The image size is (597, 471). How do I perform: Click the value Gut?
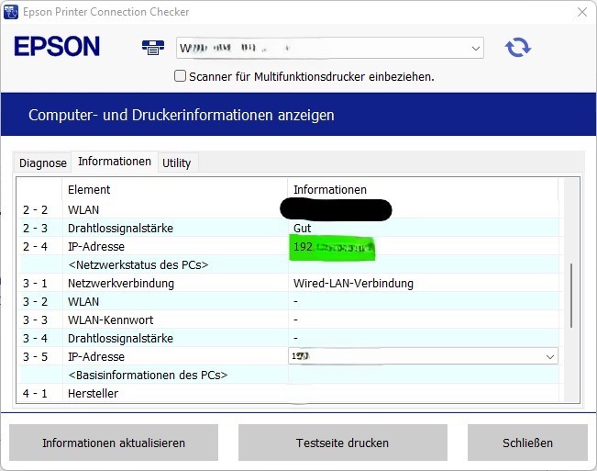[x=302, y=228]
